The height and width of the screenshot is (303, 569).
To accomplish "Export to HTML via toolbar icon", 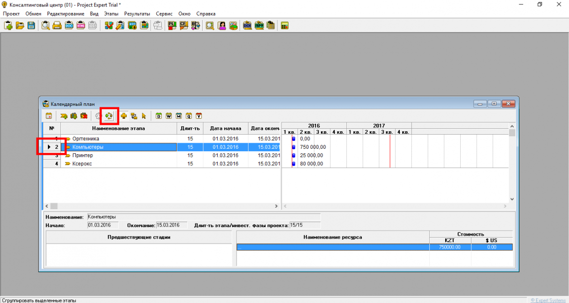I will tap(81, 25).
